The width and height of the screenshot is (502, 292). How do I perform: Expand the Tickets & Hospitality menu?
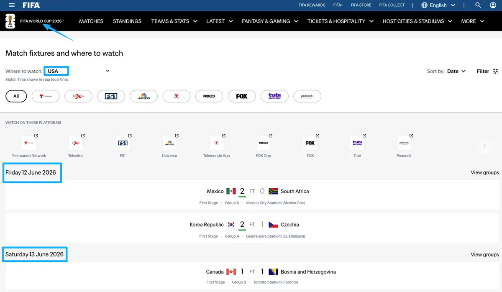[341, 21]
